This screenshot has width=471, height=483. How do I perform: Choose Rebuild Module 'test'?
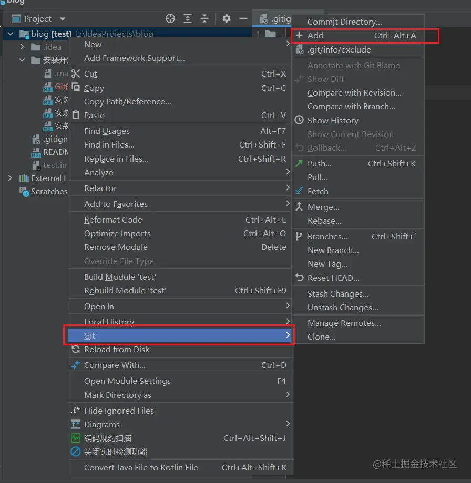point(180,290)
